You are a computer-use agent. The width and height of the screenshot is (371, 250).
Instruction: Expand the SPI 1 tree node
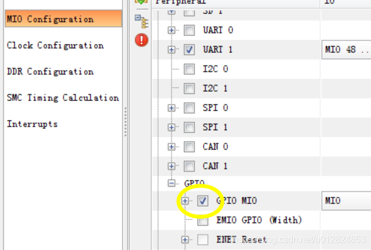click(x=171, y=127)
